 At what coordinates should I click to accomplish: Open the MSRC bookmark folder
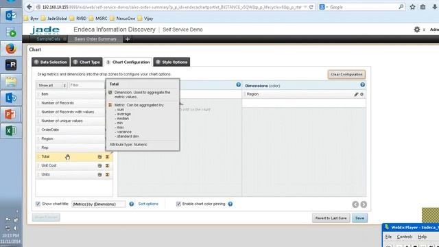pos(98,19)
